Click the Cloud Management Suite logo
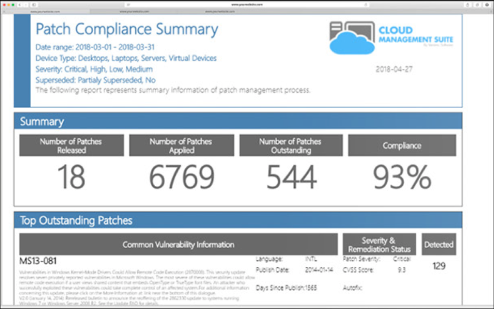Viewport: 494px width, 309px height. [x=391, y=37]
